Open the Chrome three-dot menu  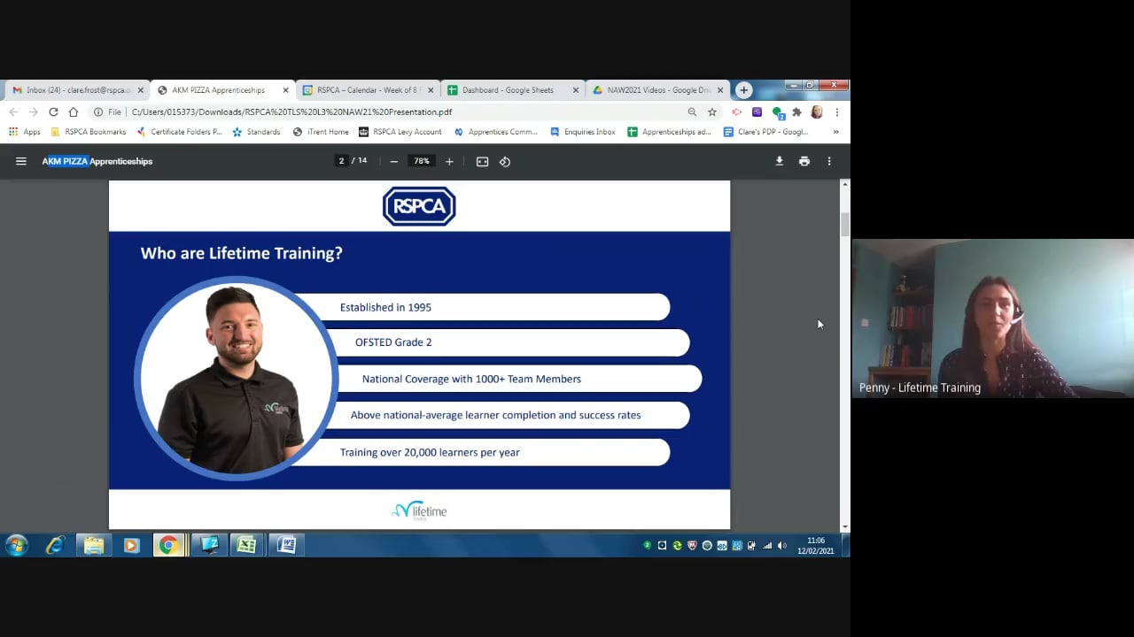coord(837,112)
